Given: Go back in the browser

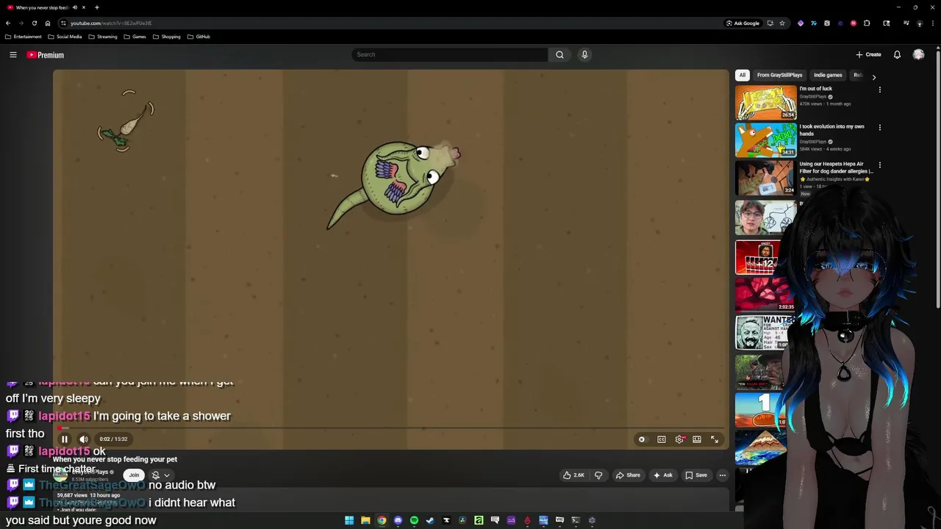Looking at the screenshot, I should [x=8, y=23].
